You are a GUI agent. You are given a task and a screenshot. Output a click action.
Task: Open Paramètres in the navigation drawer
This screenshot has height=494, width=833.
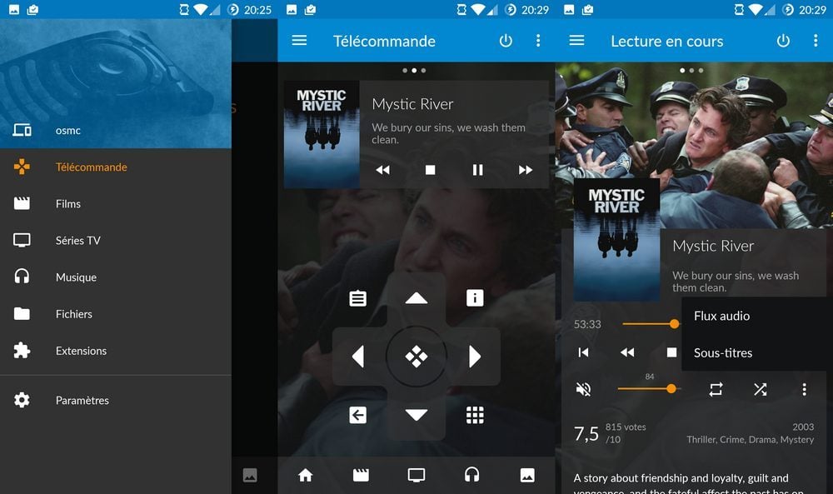[115, 400]
